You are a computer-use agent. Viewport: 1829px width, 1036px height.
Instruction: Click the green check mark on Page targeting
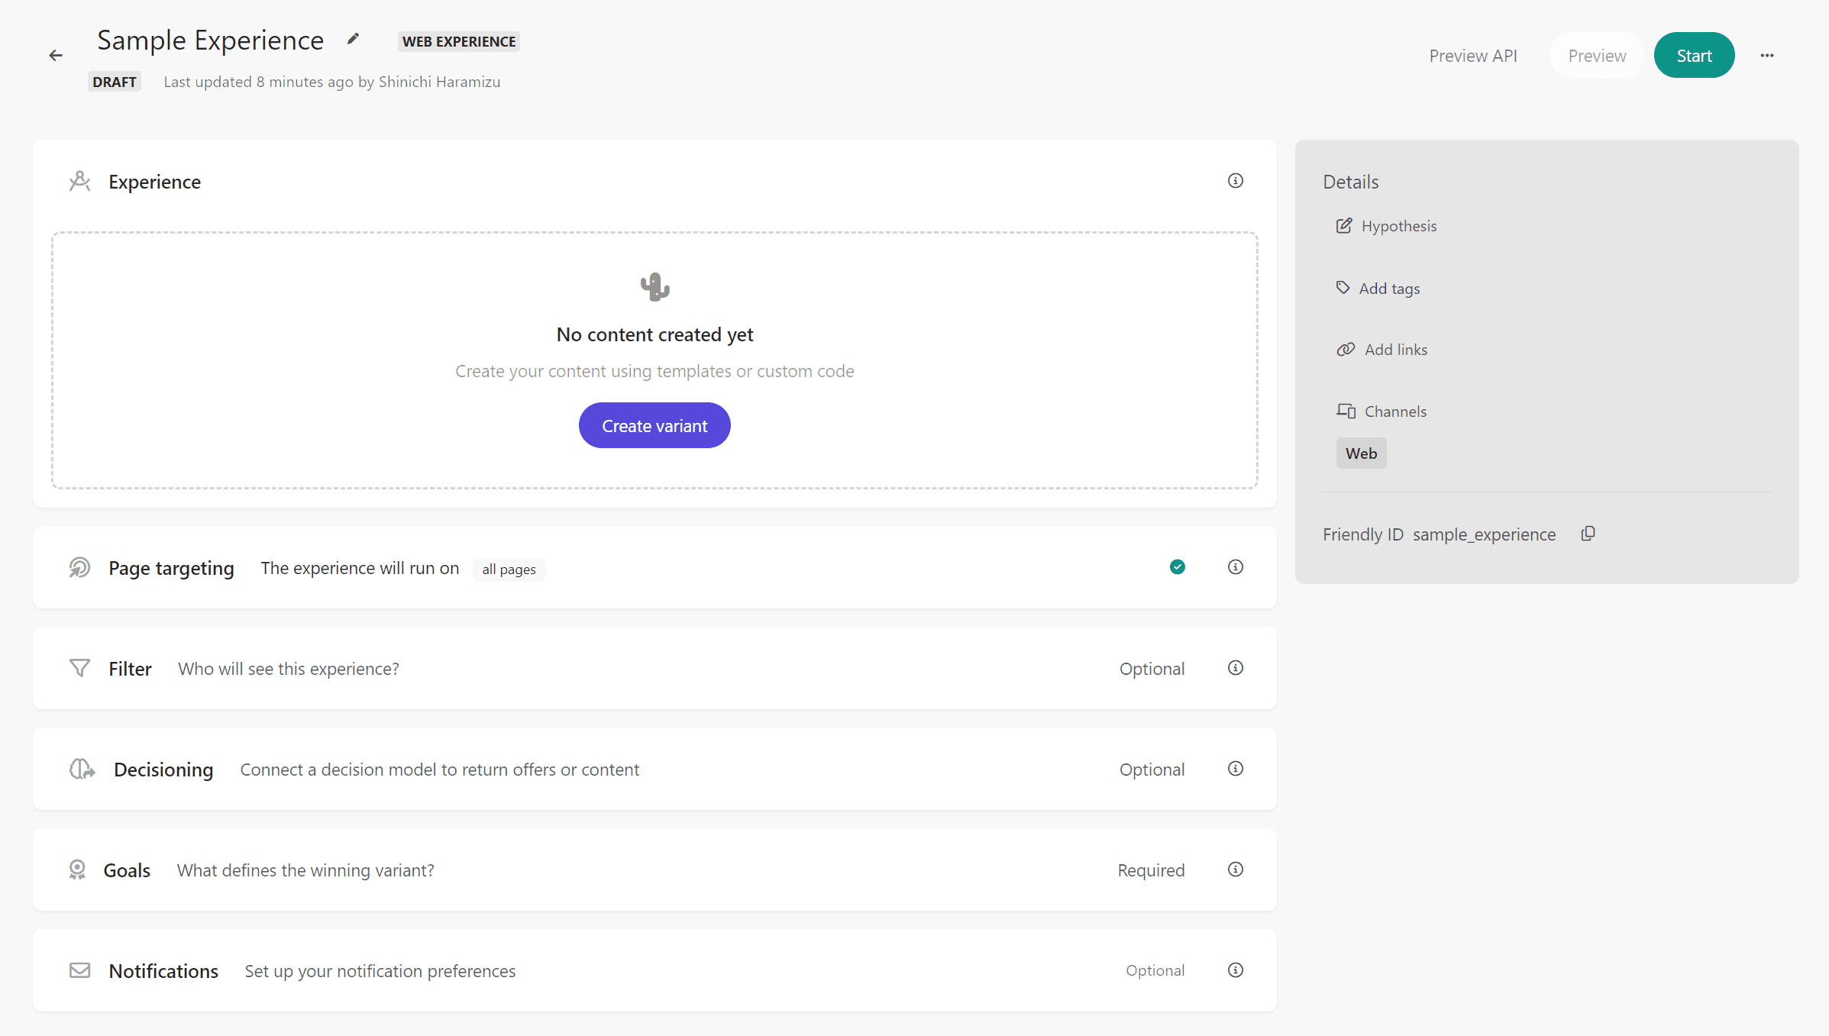coord(1177,567)
